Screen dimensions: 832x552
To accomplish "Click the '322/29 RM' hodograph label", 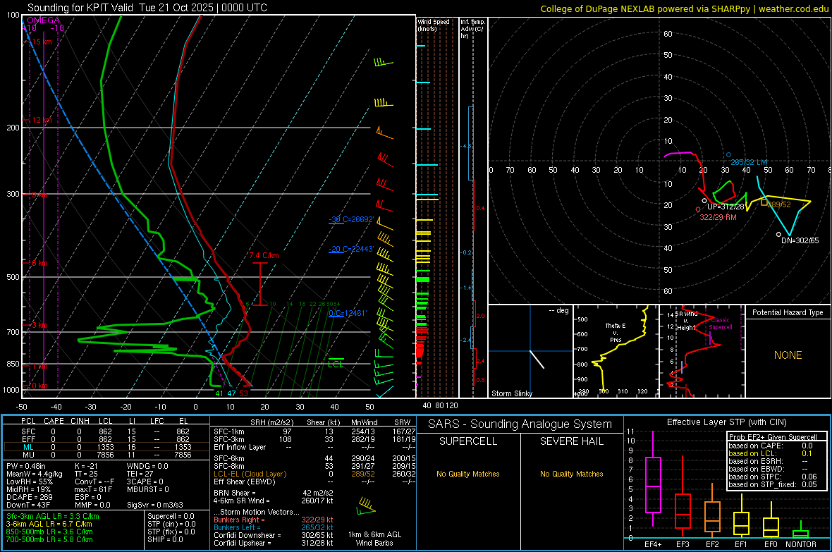I will [x=718, y=217].
